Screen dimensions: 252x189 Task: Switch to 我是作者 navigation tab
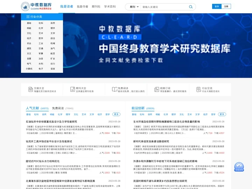coord(83,6)
